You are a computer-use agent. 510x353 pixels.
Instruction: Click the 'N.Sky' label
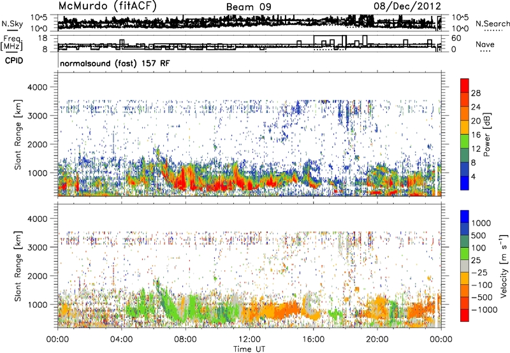[x=12, y=24]
